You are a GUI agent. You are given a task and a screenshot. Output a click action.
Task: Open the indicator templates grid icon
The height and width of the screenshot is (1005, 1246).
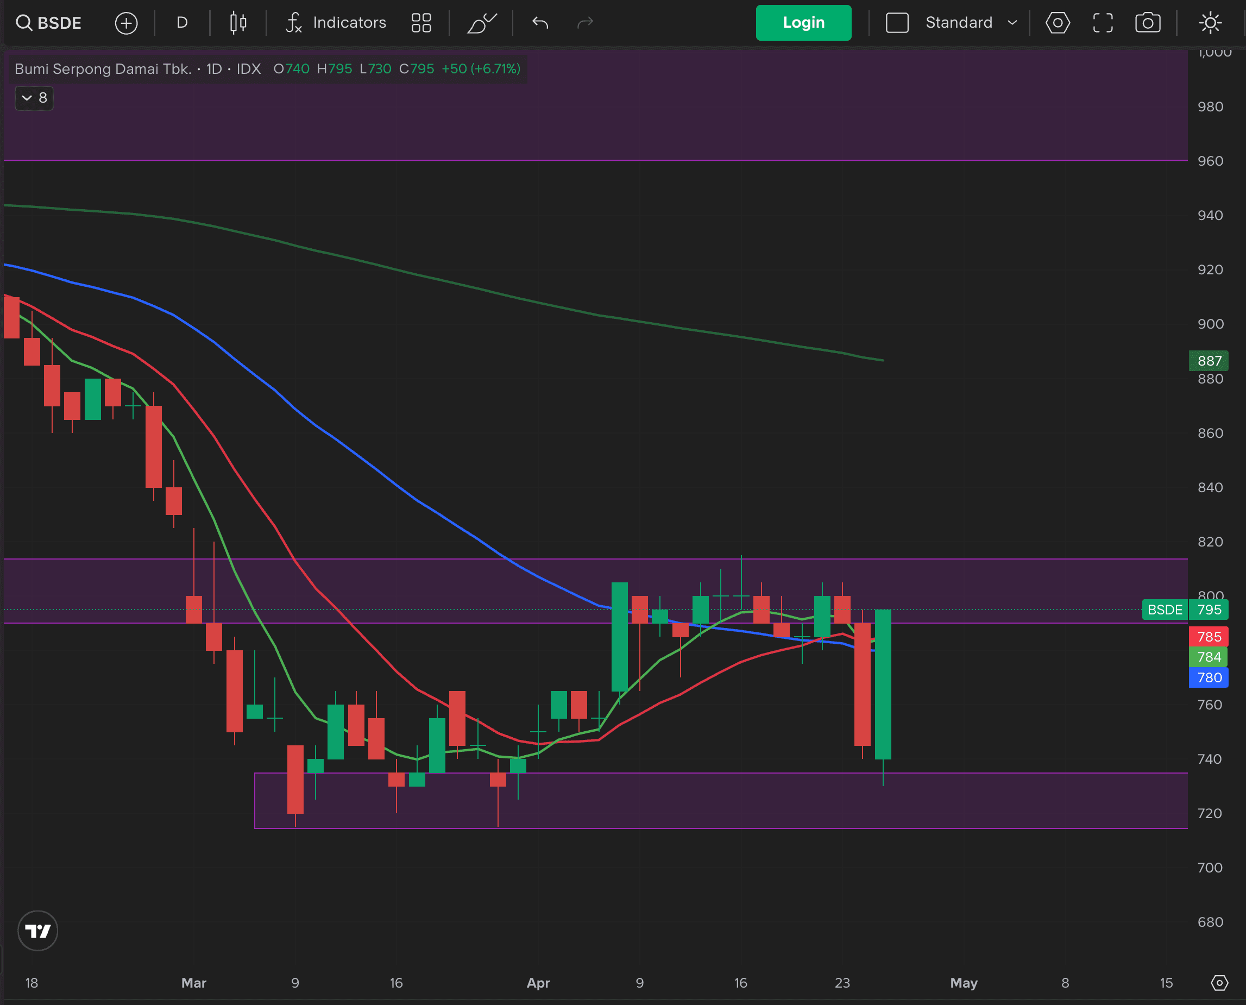tap(421, 23)
